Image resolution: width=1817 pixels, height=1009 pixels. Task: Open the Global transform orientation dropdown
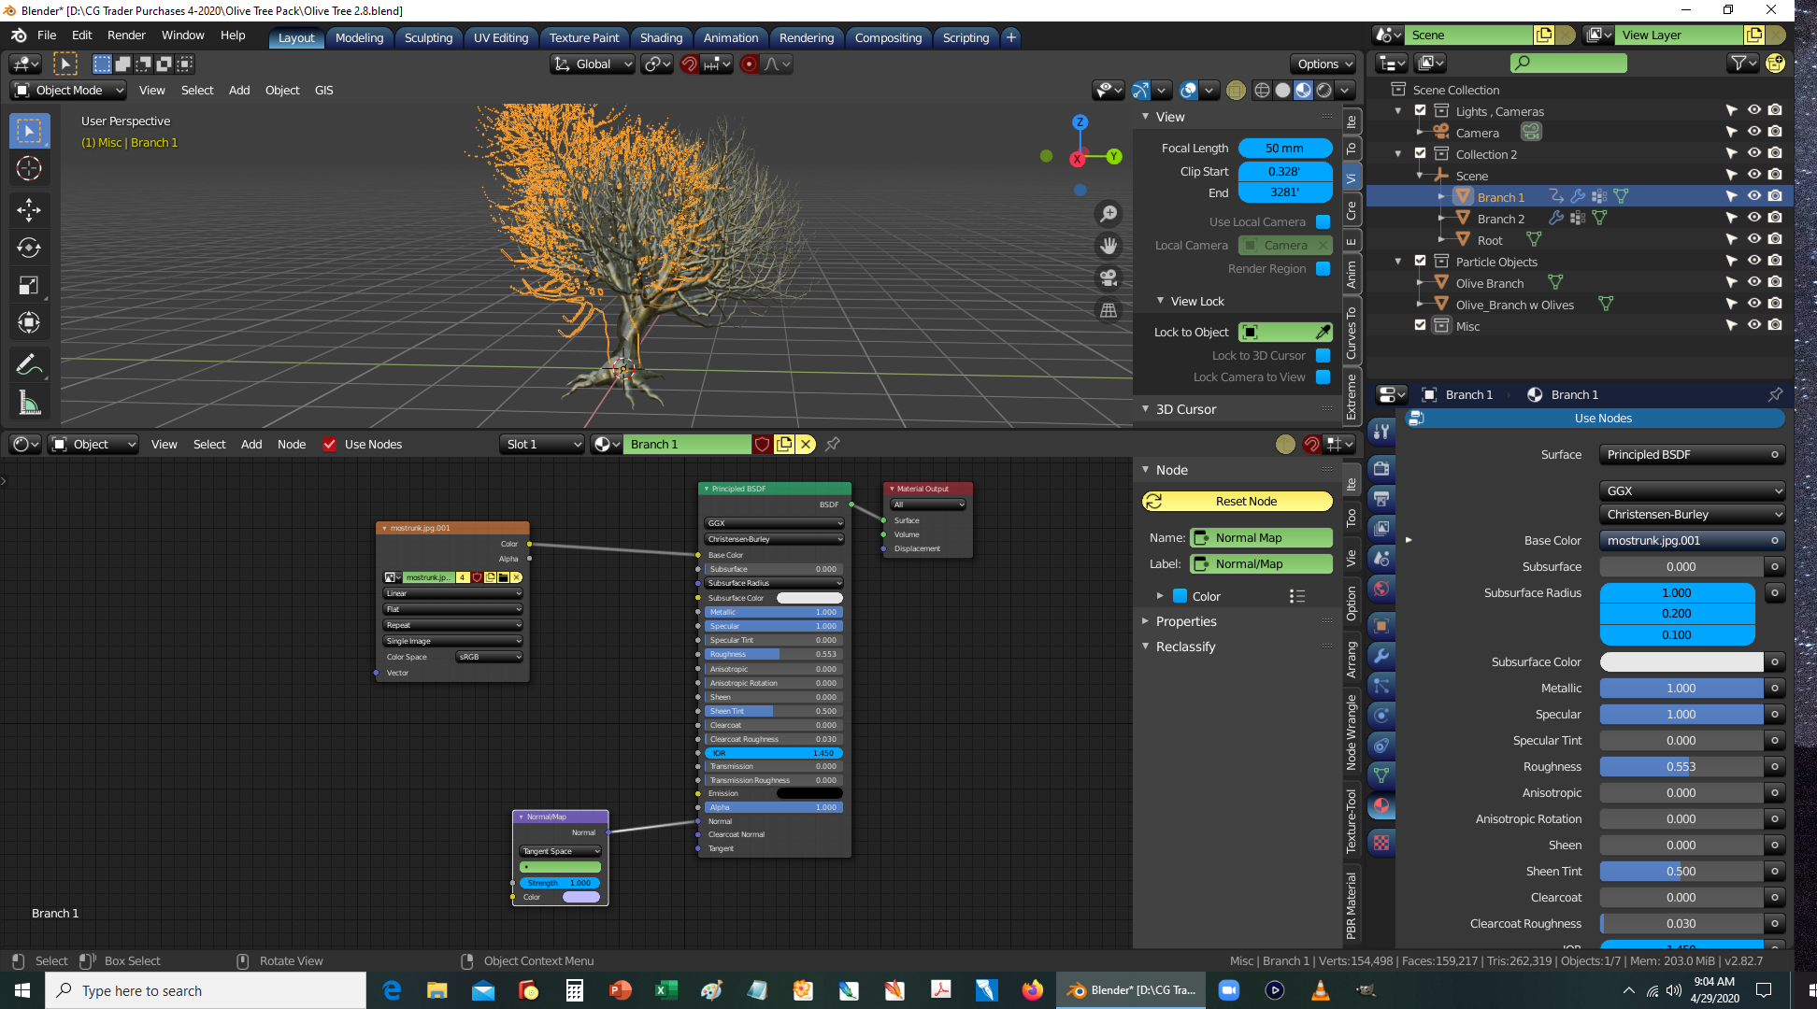[x=593, y=64]
